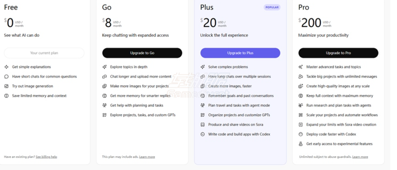397x170 pixels.
Task: Click the video icon beside Produce and share videos
Action: click(x=203, y=125)
